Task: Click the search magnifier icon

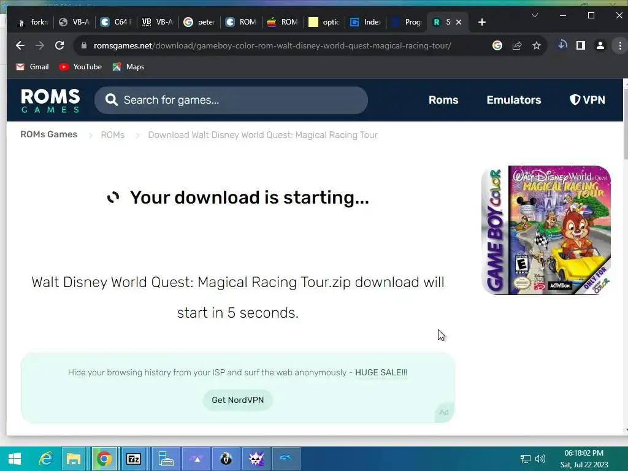Action: click(x=112, y=100)
